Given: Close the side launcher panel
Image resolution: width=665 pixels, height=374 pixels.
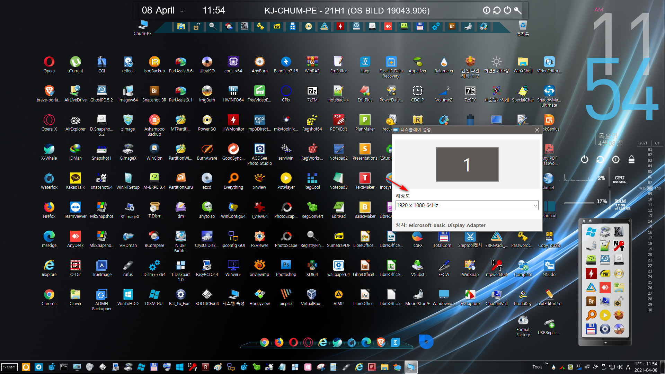Looking at the screenshot, I should coord(584,221).
